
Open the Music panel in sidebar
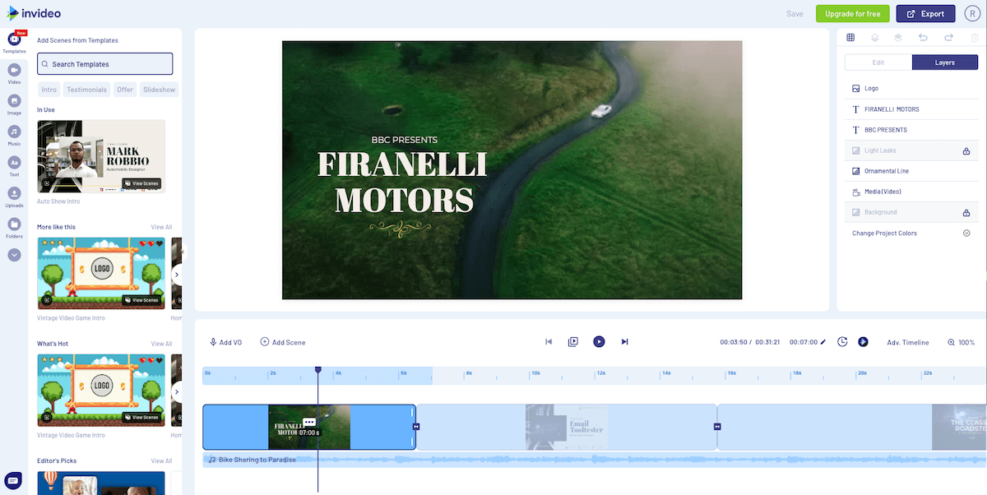[x=14, y=135]
